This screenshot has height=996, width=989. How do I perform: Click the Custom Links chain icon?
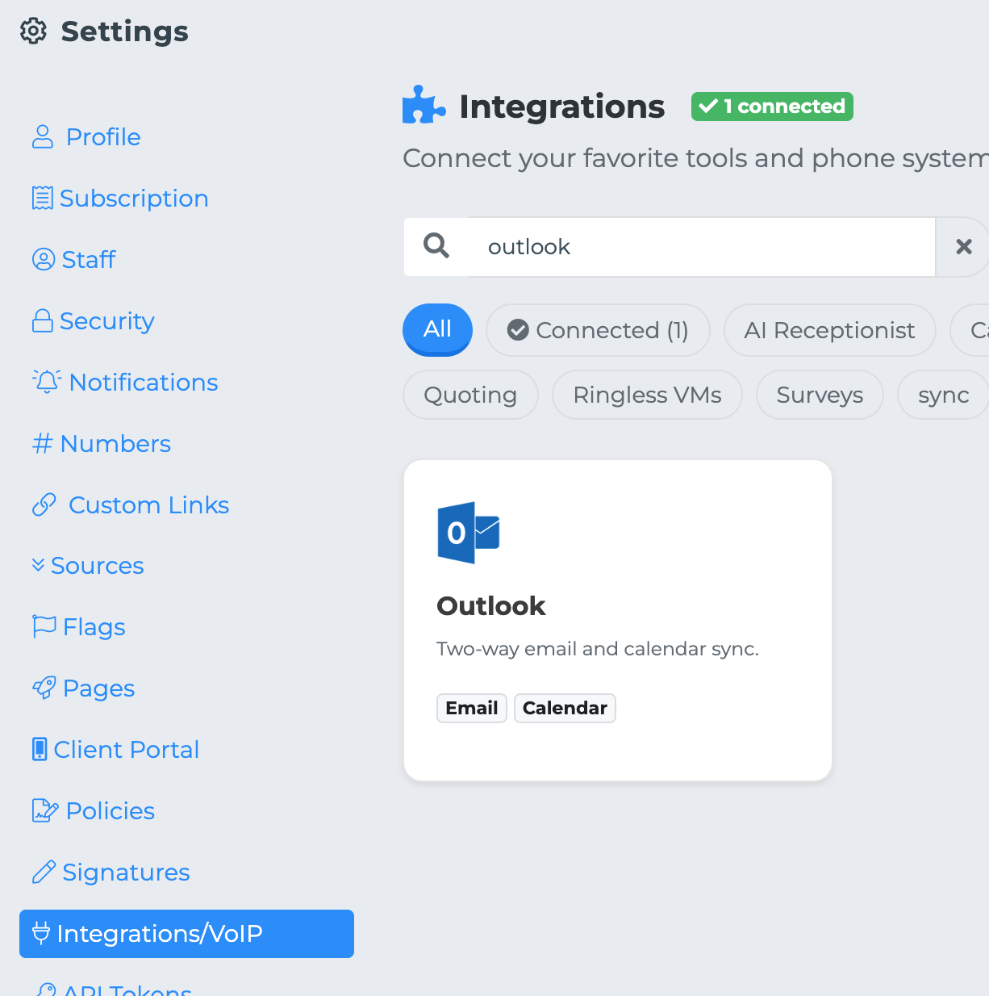coord(44,505)
